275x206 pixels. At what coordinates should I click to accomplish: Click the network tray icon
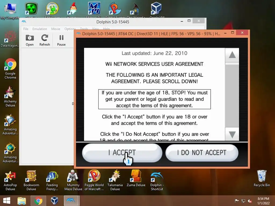pyautogui.click(x=243, y=201)
